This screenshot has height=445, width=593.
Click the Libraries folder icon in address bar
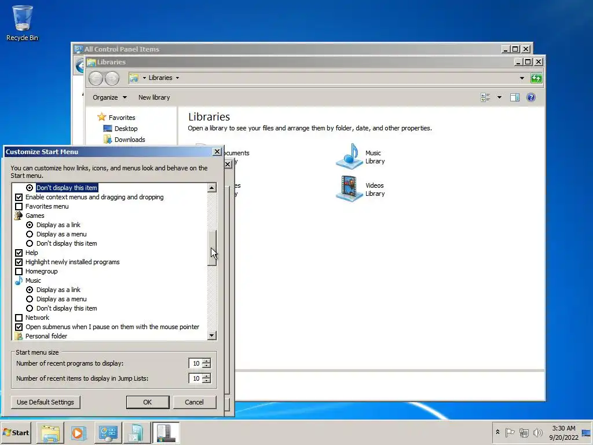pyautogui.click(x=134, y=78)
